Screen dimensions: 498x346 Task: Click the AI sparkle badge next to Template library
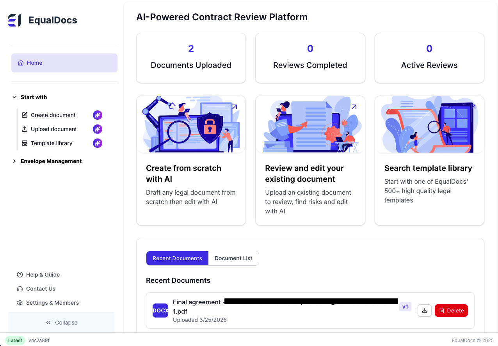[x=97, y=143]
